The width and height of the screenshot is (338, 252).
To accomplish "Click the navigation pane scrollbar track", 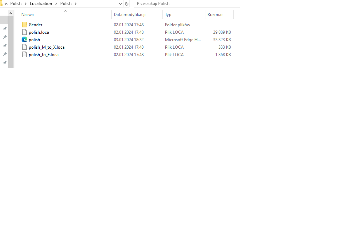I will point(11,42).
